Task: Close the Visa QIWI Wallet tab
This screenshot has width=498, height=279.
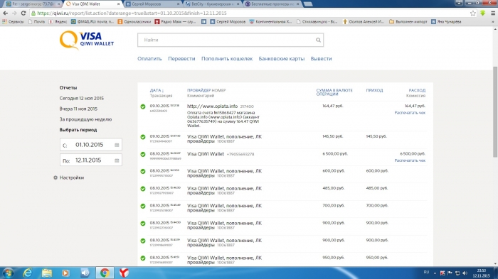Action: (119, 4)
